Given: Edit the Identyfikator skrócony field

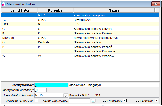Looking at the screenshot, I should click(41, 90).
